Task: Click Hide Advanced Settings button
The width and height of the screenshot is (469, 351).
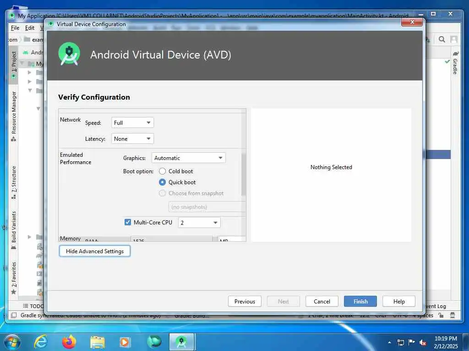Action: [x=94, y=251]
